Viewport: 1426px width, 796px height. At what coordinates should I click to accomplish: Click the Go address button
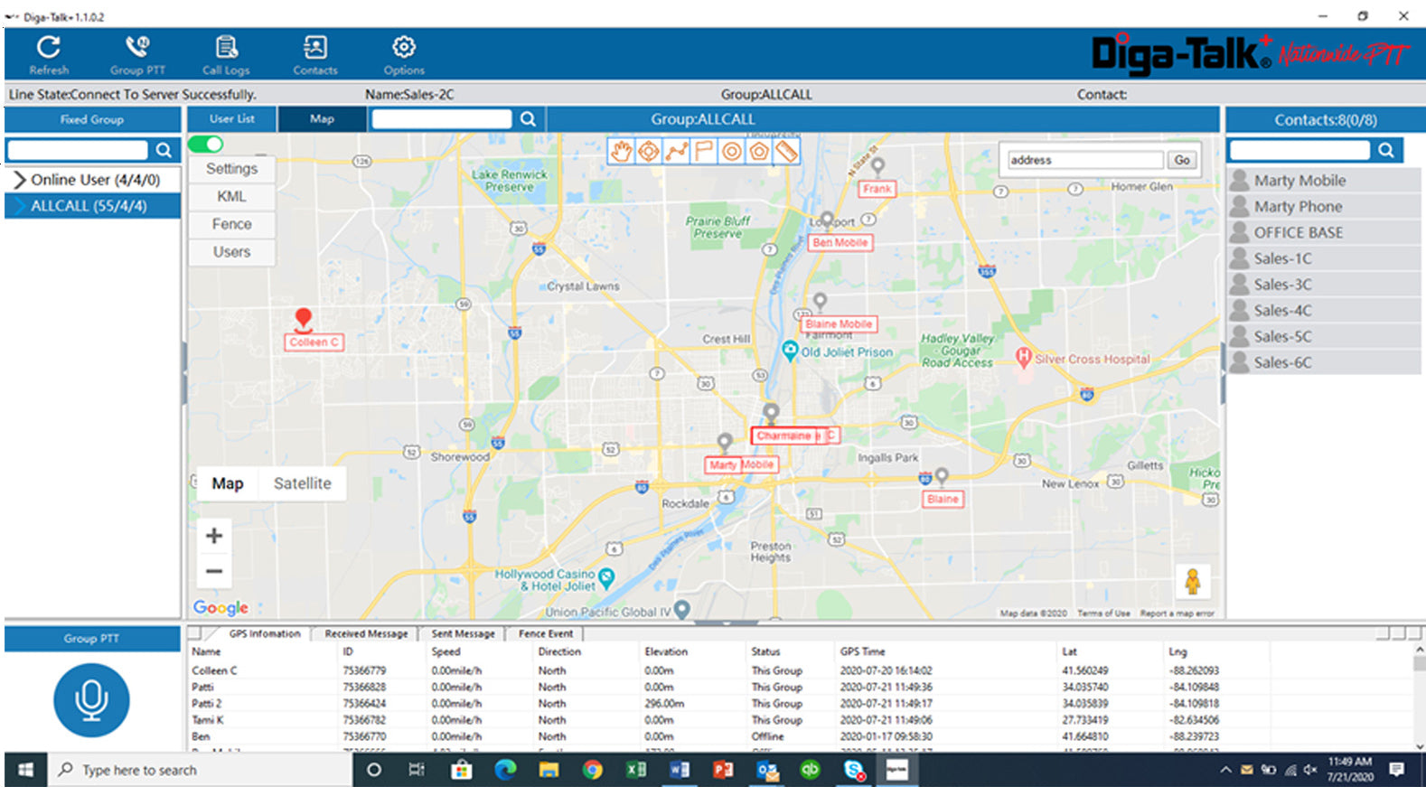click(x=1182, y=160)
